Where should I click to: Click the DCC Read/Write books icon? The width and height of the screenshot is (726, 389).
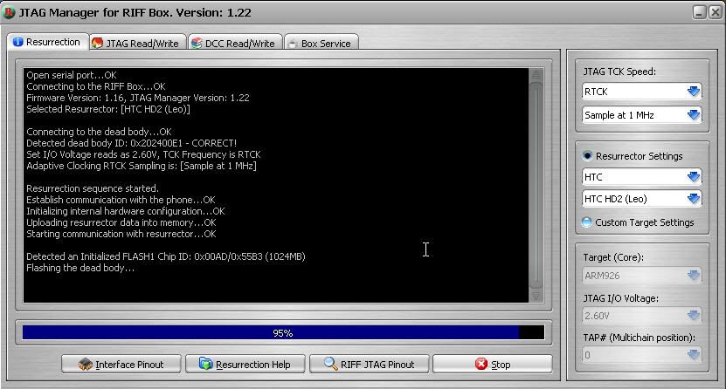coord(197,43)
